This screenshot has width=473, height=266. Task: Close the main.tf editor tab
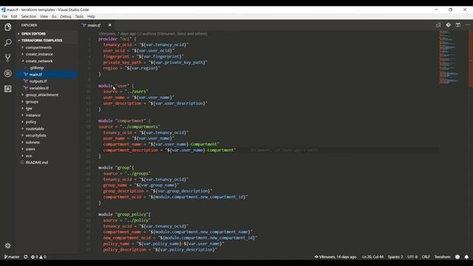click(110, 25)
